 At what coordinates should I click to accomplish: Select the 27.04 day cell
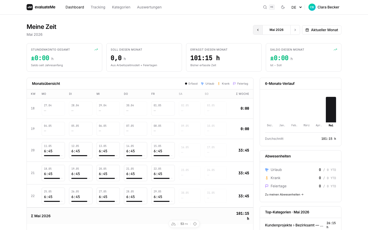tap(53, 108)
